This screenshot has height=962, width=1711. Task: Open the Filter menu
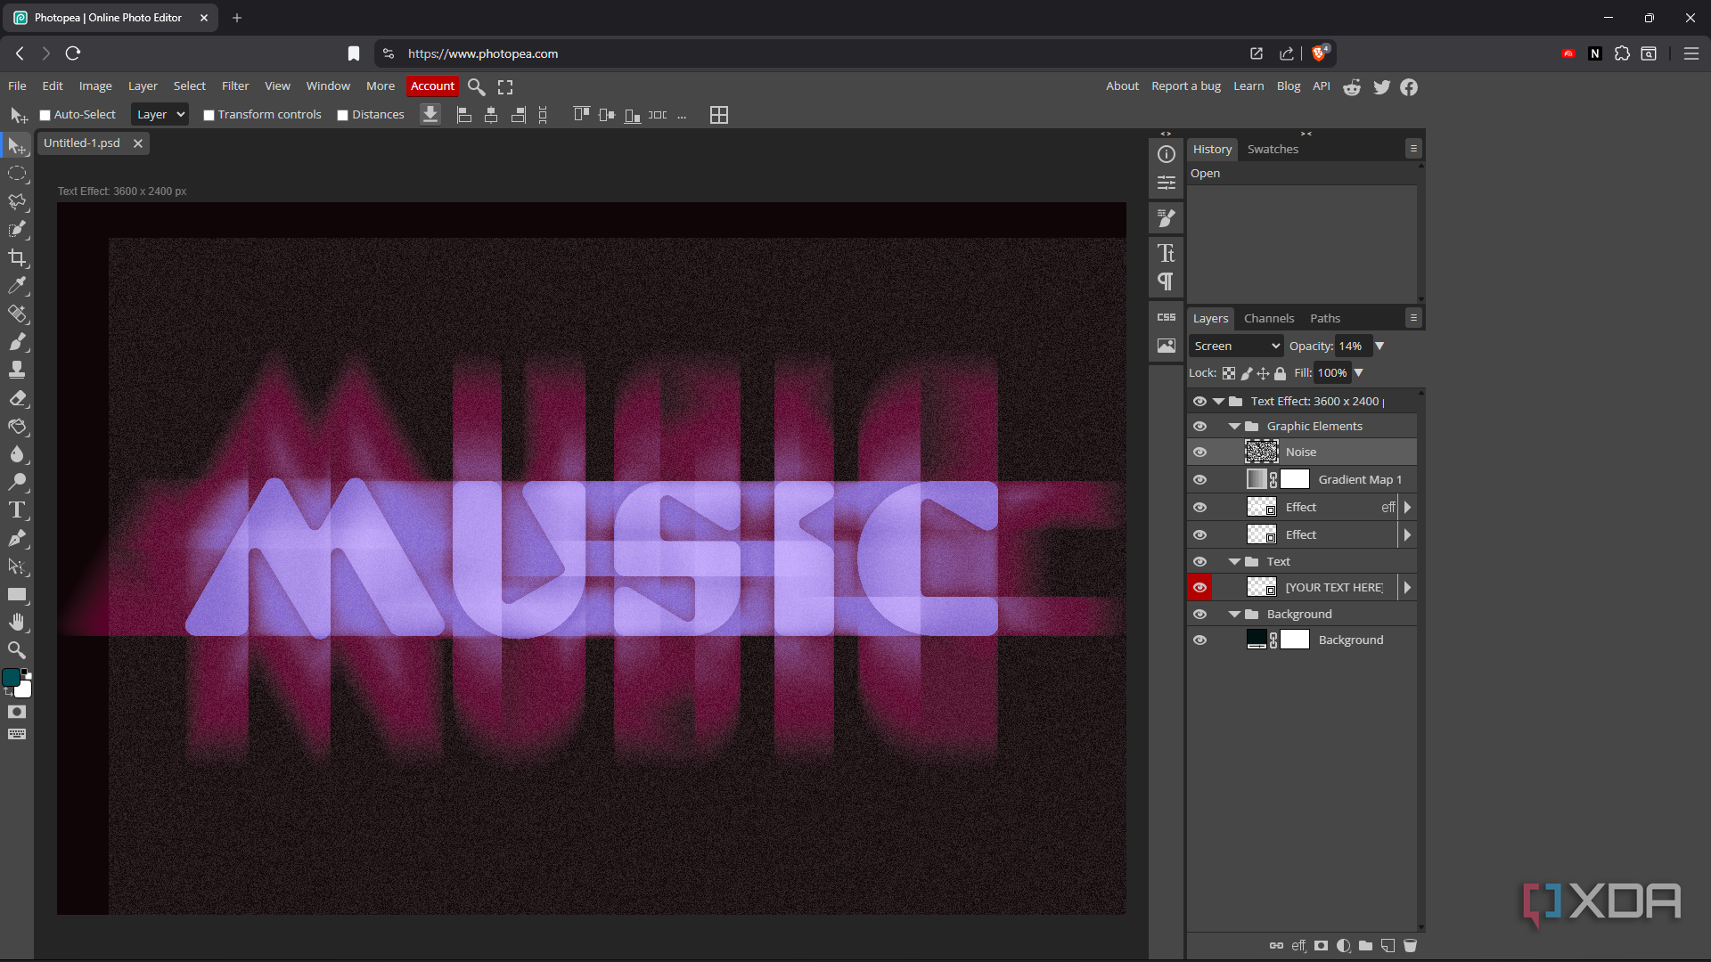pyautogui.click(x=235, y=86)
